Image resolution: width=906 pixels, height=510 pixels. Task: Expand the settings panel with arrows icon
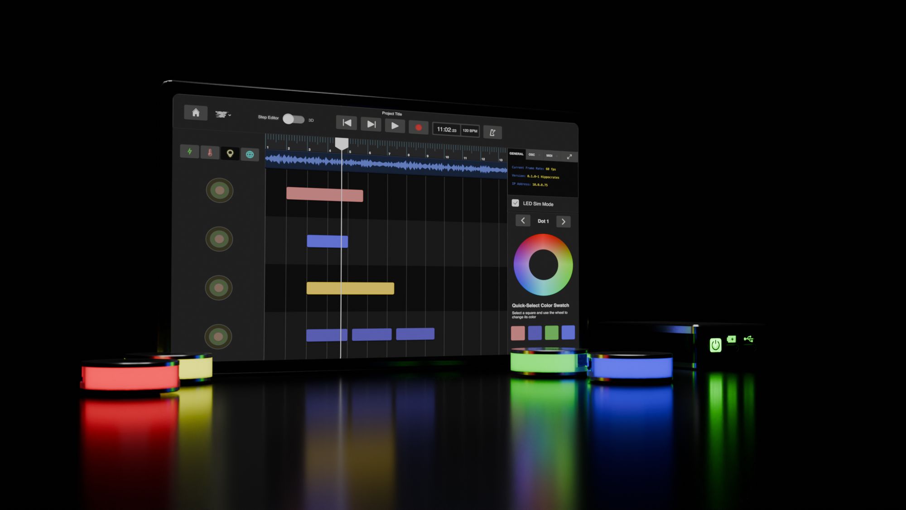tap(569, 157)
